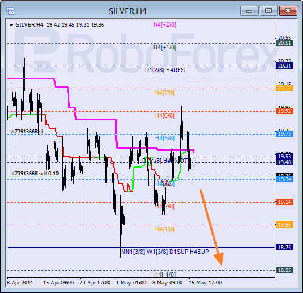Click the H4[1/8] level label

click(x=165, y=229)
